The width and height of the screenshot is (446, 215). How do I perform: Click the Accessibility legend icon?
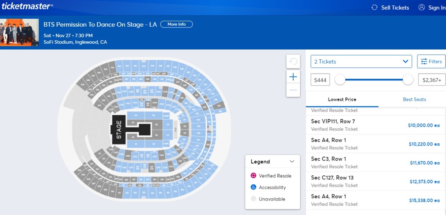(253, 188)
